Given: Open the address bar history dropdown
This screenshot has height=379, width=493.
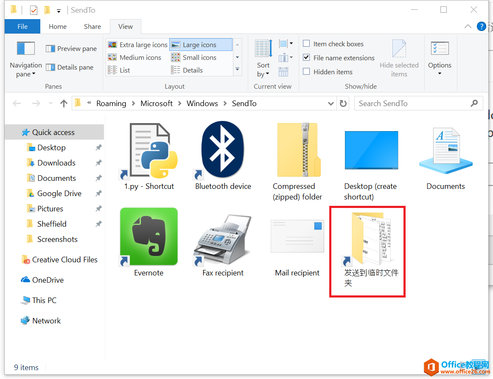Looking at the screenshot, I should (331, 104).
